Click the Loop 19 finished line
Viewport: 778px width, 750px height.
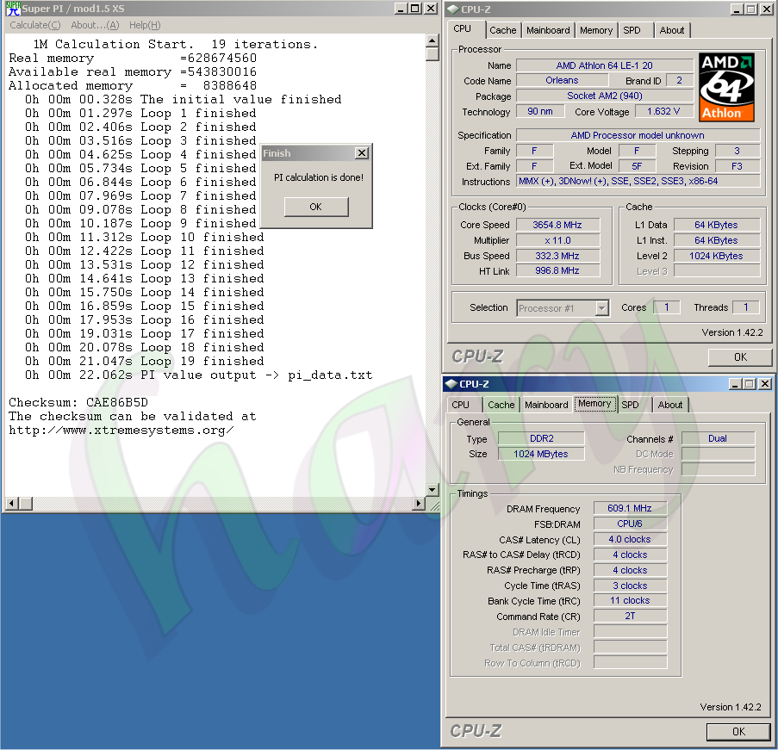coord(145,361)
